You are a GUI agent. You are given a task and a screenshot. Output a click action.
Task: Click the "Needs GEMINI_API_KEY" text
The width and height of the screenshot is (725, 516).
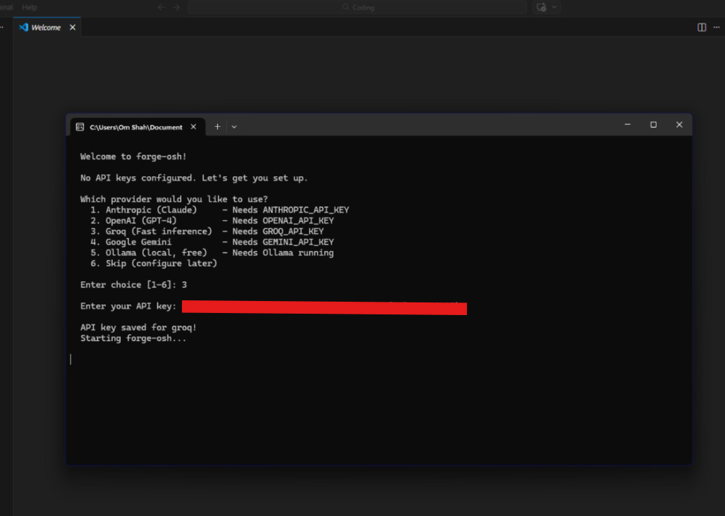tap(283, 242)
